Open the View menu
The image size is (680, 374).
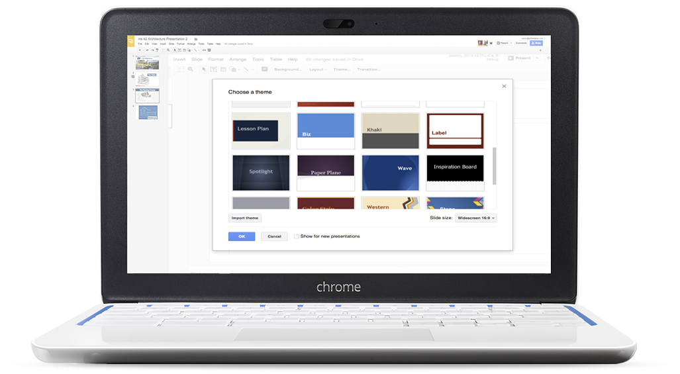154,44
